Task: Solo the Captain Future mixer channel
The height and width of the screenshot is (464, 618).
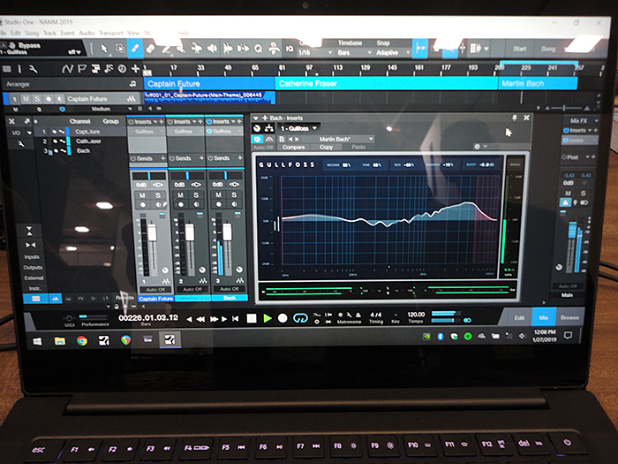Action: click(x=158, y=195)
